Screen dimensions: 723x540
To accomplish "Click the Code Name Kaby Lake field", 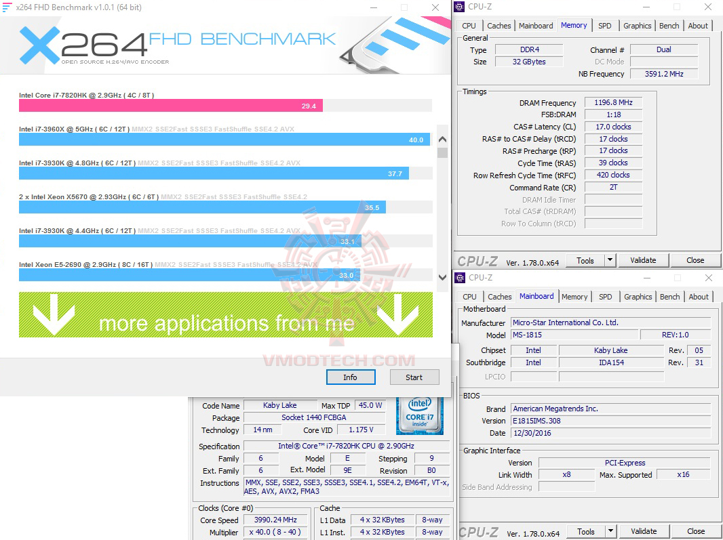I will click(x=280, y=405).
